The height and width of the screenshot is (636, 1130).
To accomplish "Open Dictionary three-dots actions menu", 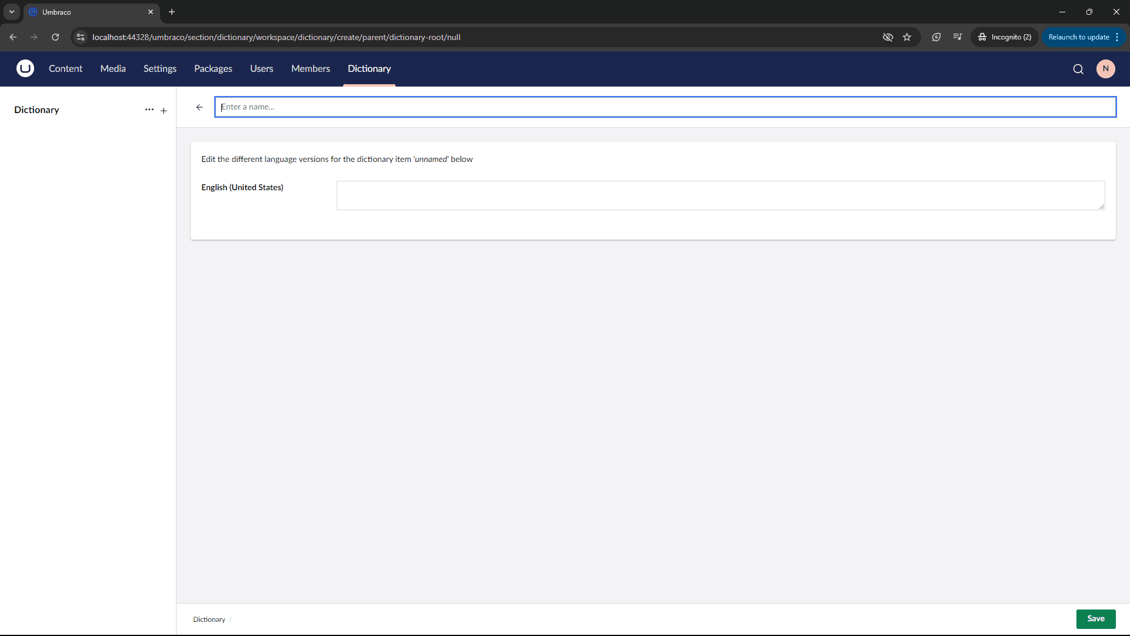I will click(x=149, y=110).
